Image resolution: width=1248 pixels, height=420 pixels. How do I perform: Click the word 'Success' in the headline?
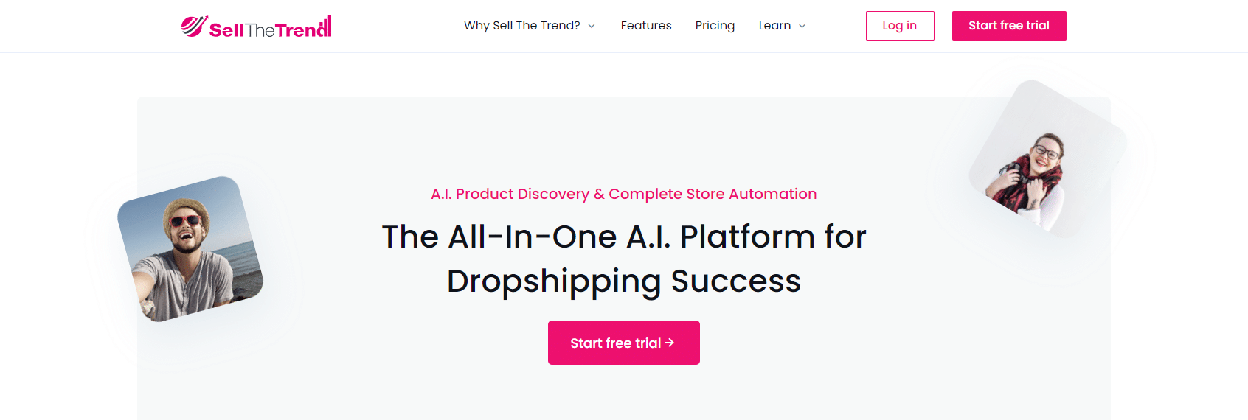tap(735, 281)
